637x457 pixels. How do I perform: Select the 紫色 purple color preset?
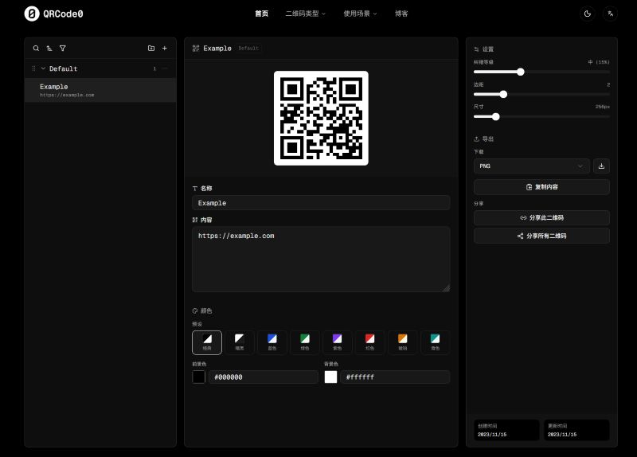pos(337,342)
